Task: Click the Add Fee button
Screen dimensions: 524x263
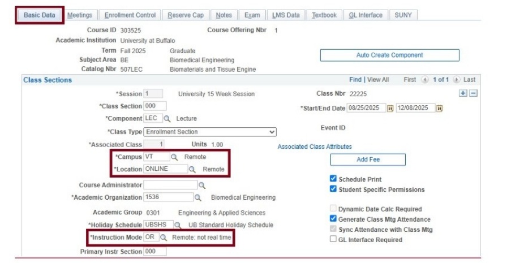Action: [368, 159]
